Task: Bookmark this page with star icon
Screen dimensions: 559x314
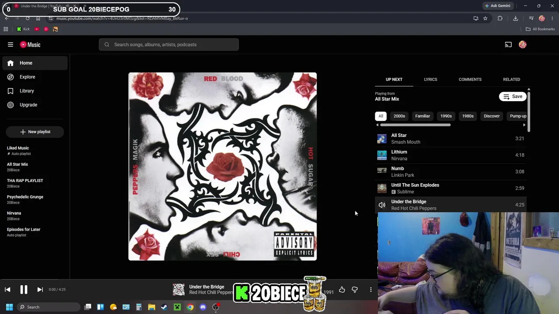Action: click(485, 18)
